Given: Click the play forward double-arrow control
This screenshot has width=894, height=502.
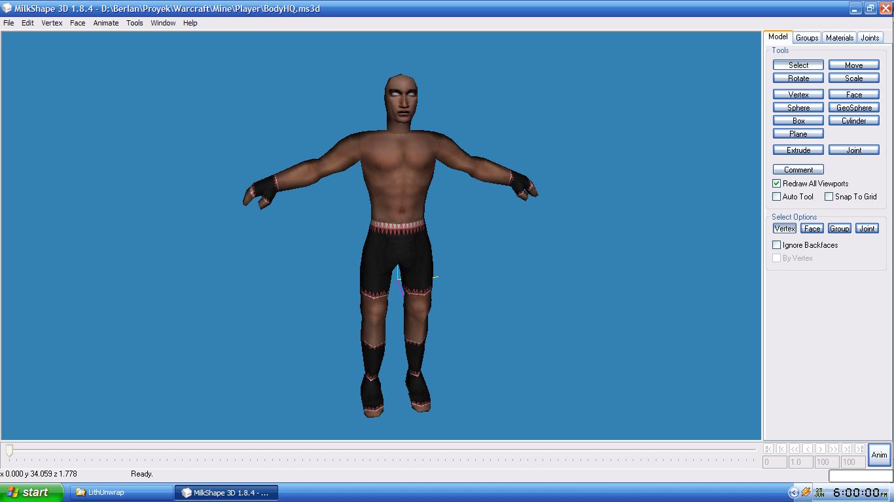Looking at the screenshot, I should [x=834, y=449].
